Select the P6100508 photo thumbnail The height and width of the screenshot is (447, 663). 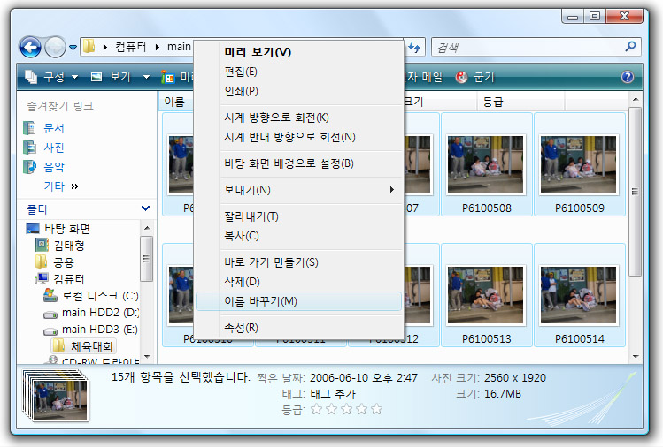pyautogui.click(x=486, y=164)
